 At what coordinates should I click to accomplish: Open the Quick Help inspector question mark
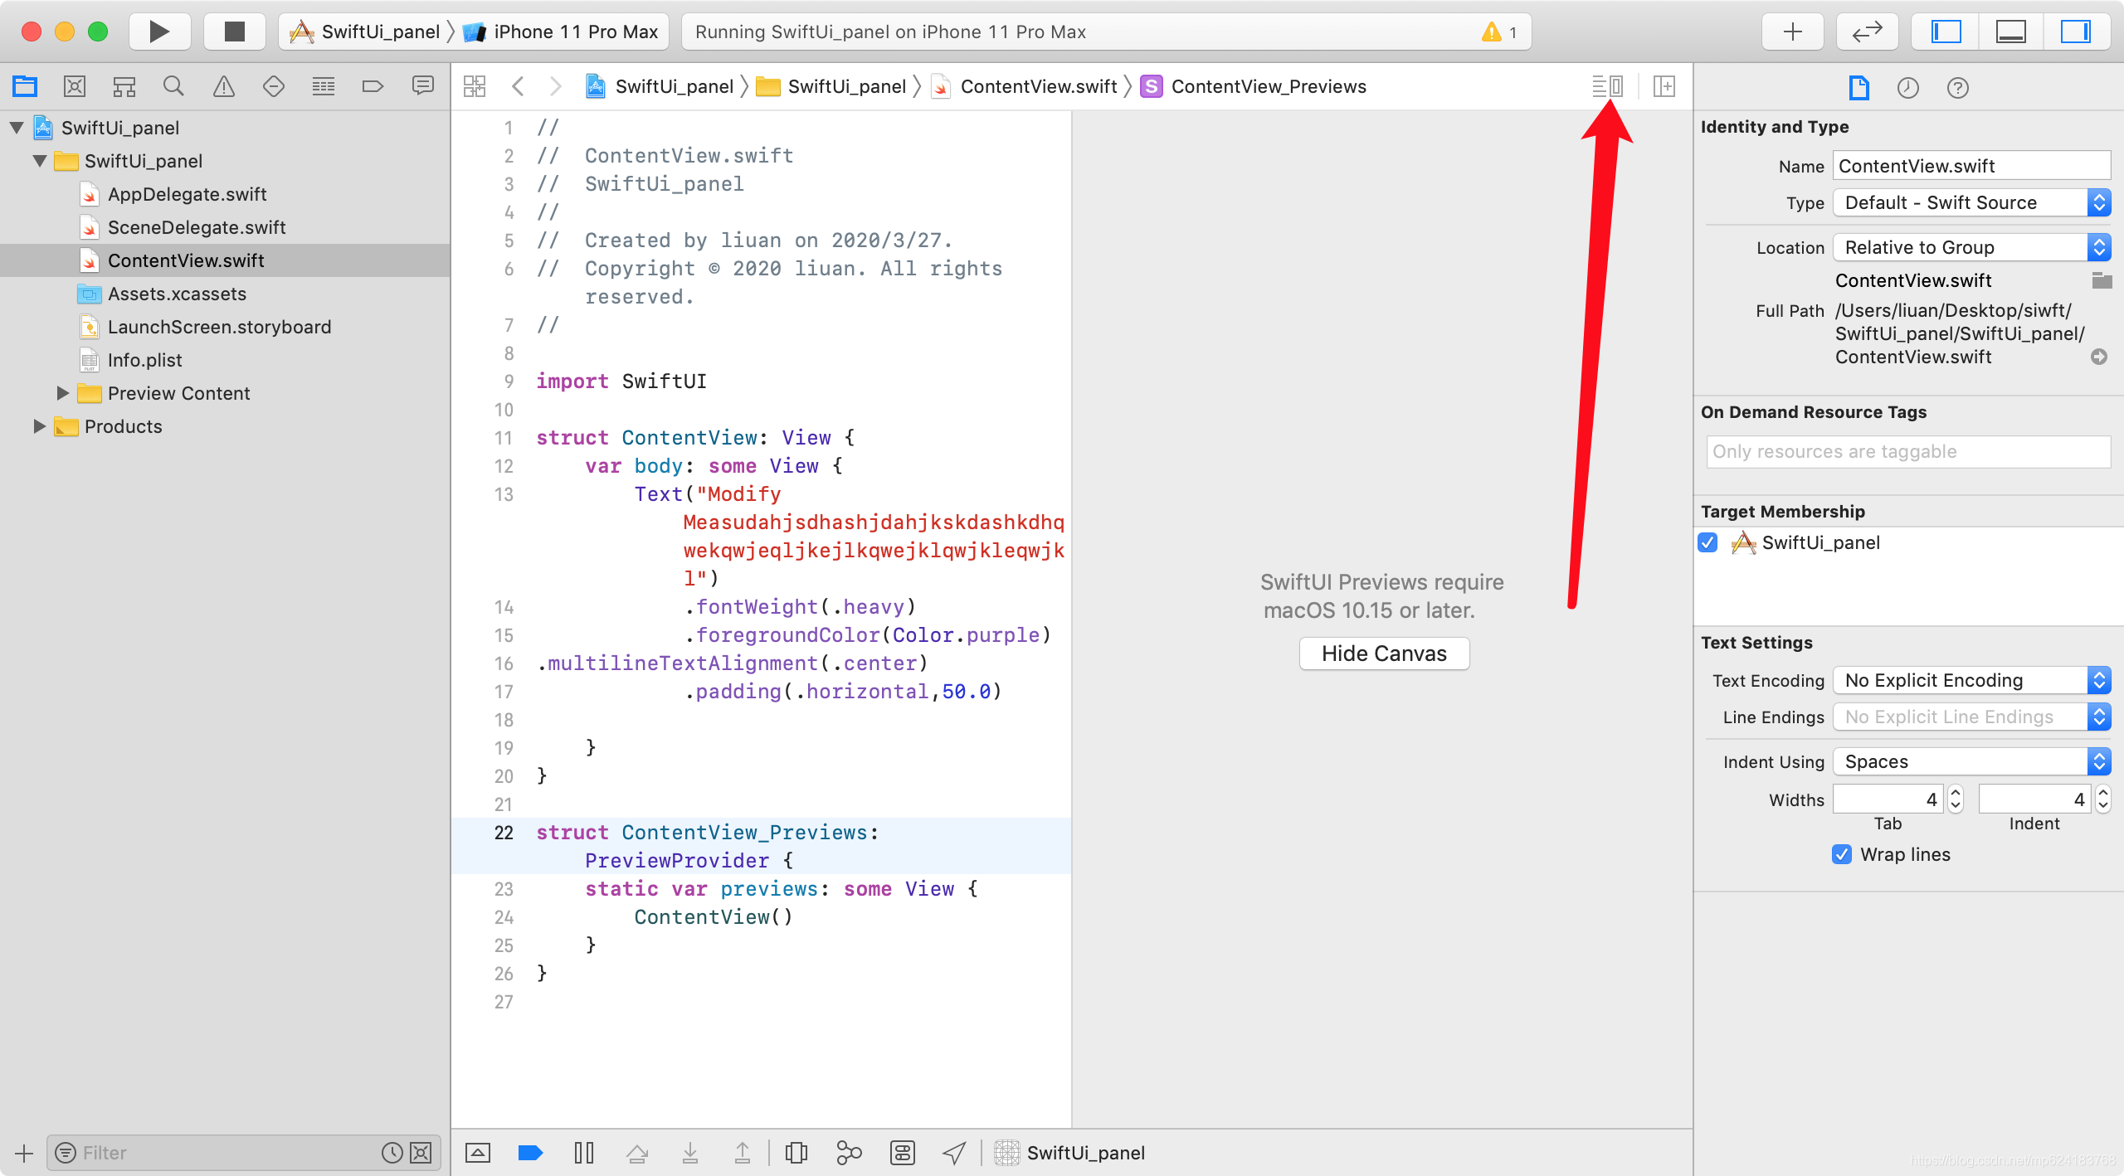1956,88
